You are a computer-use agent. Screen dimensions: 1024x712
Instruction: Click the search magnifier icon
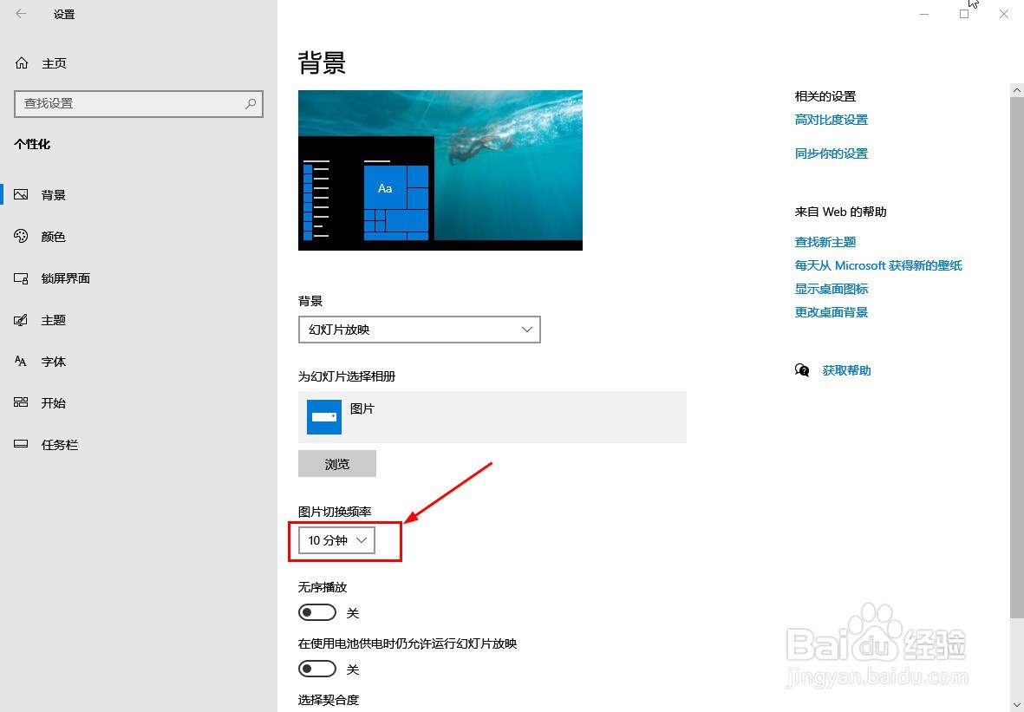tap(250, 103)
